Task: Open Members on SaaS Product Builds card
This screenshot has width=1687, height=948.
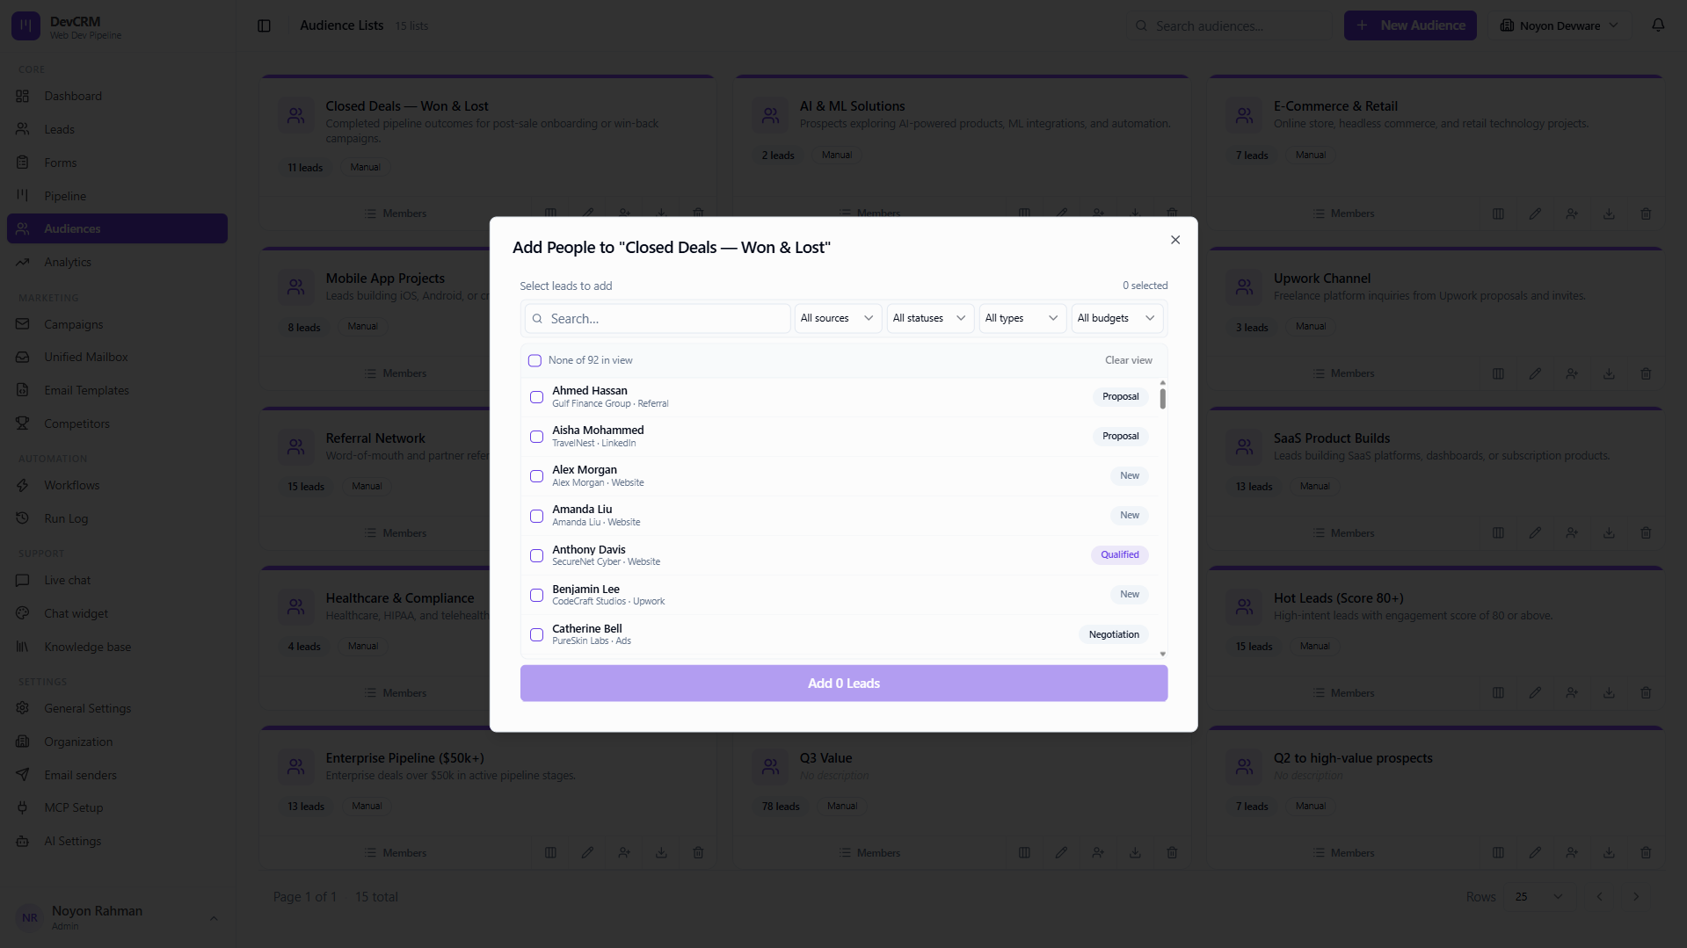Action: (1343, 533)
